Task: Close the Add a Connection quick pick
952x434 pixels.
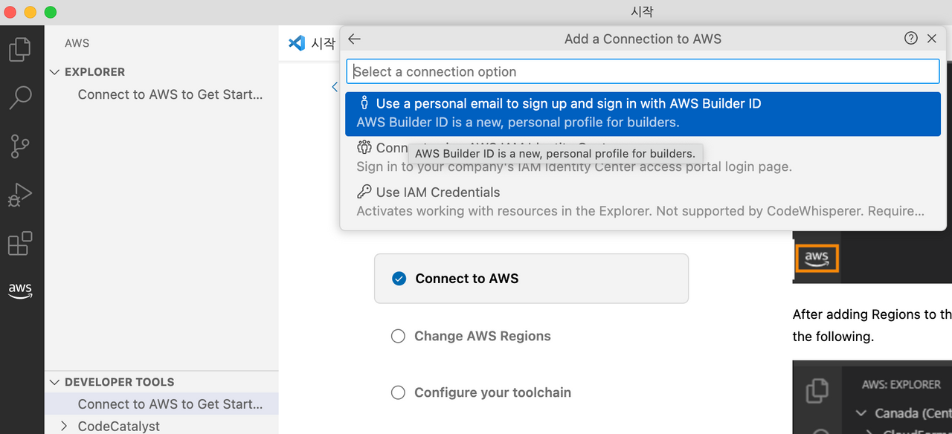Action: 932,39
